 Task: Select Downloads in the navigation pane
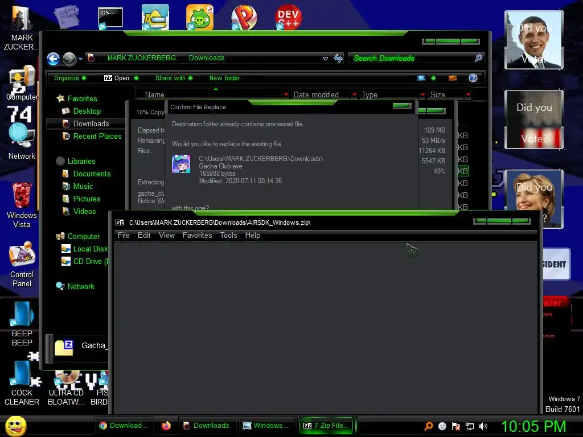(91, 123)
